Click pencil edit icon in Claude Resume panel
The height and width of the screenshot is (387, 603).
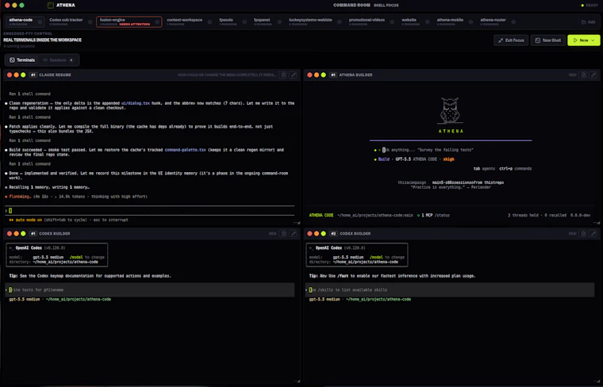[294, 75]
